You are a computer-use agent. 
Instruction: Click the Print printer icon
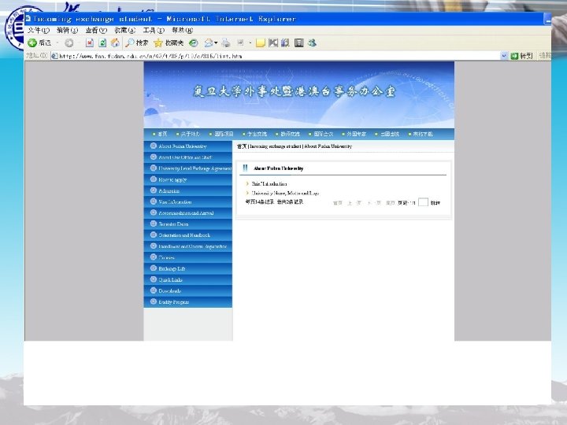(226, 43)
